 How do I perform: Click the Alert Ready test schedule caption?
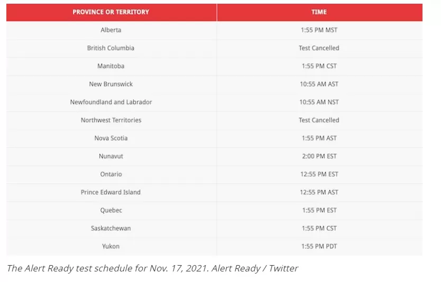pyautogui.click(x=152, y=268)
